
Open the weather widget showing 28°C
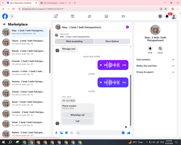point(136,142)
